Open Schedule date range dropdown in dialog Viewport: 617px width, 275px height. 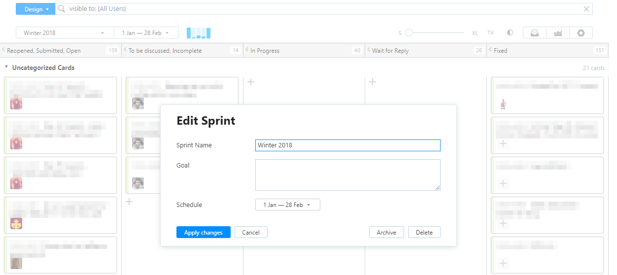coord(287,205)
